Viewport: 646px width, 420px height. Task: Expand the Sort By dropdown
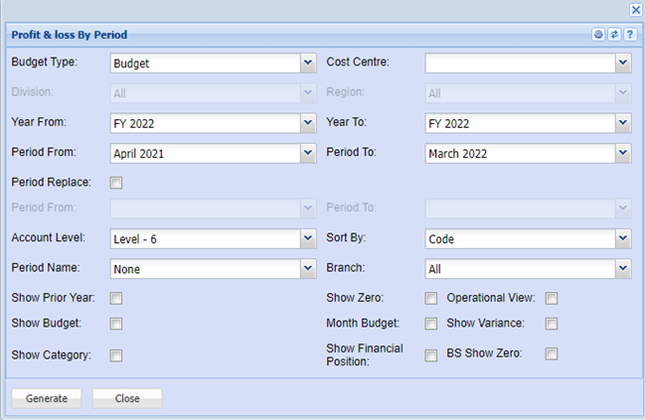pos(622,239)
